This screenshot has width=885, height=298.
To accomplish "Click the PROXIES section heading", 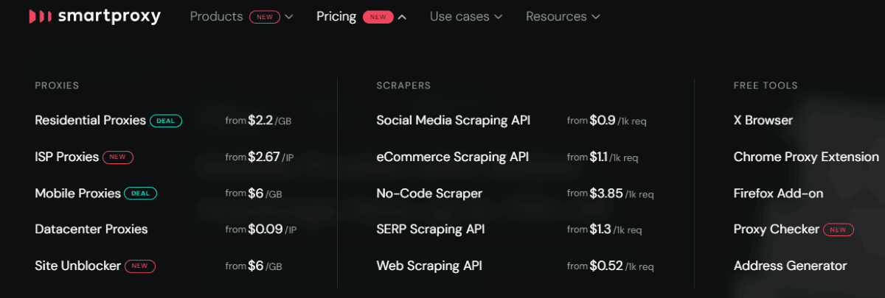I will pos(57,85).
